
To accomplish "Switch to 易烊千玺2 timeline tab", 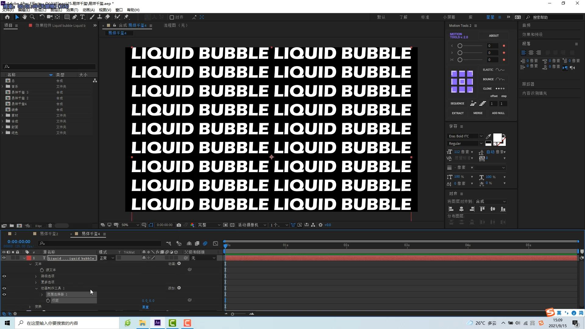I will tap(49, 234).
